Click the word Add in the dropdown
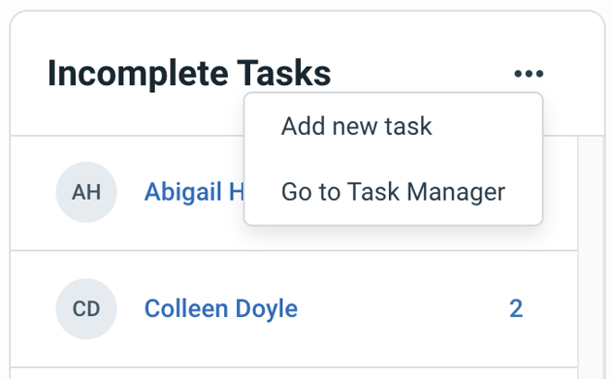 point(299,126)
